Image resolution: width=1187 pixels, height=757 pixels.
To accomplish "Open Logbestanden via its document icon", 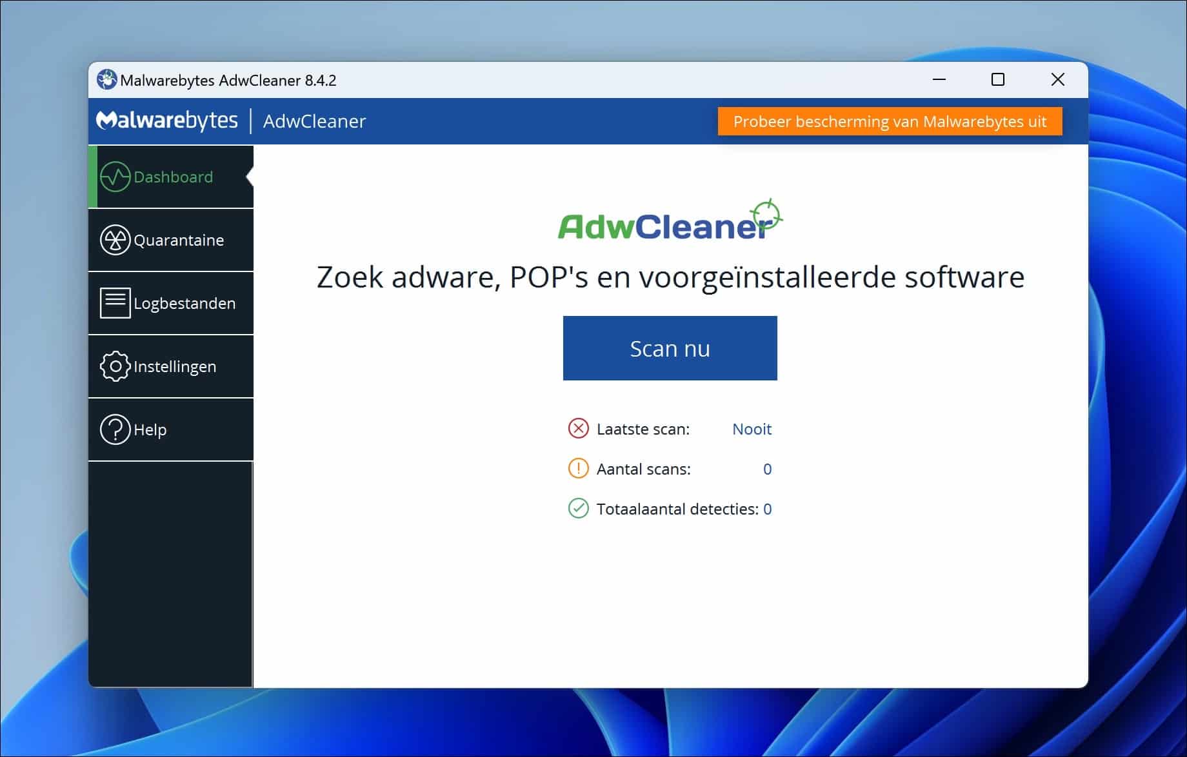I will [115, 302].
